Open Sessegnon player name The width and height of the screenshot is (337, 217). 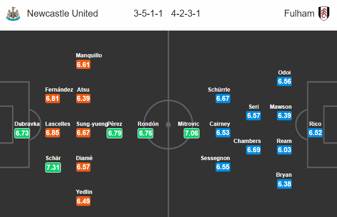(215, 158)
